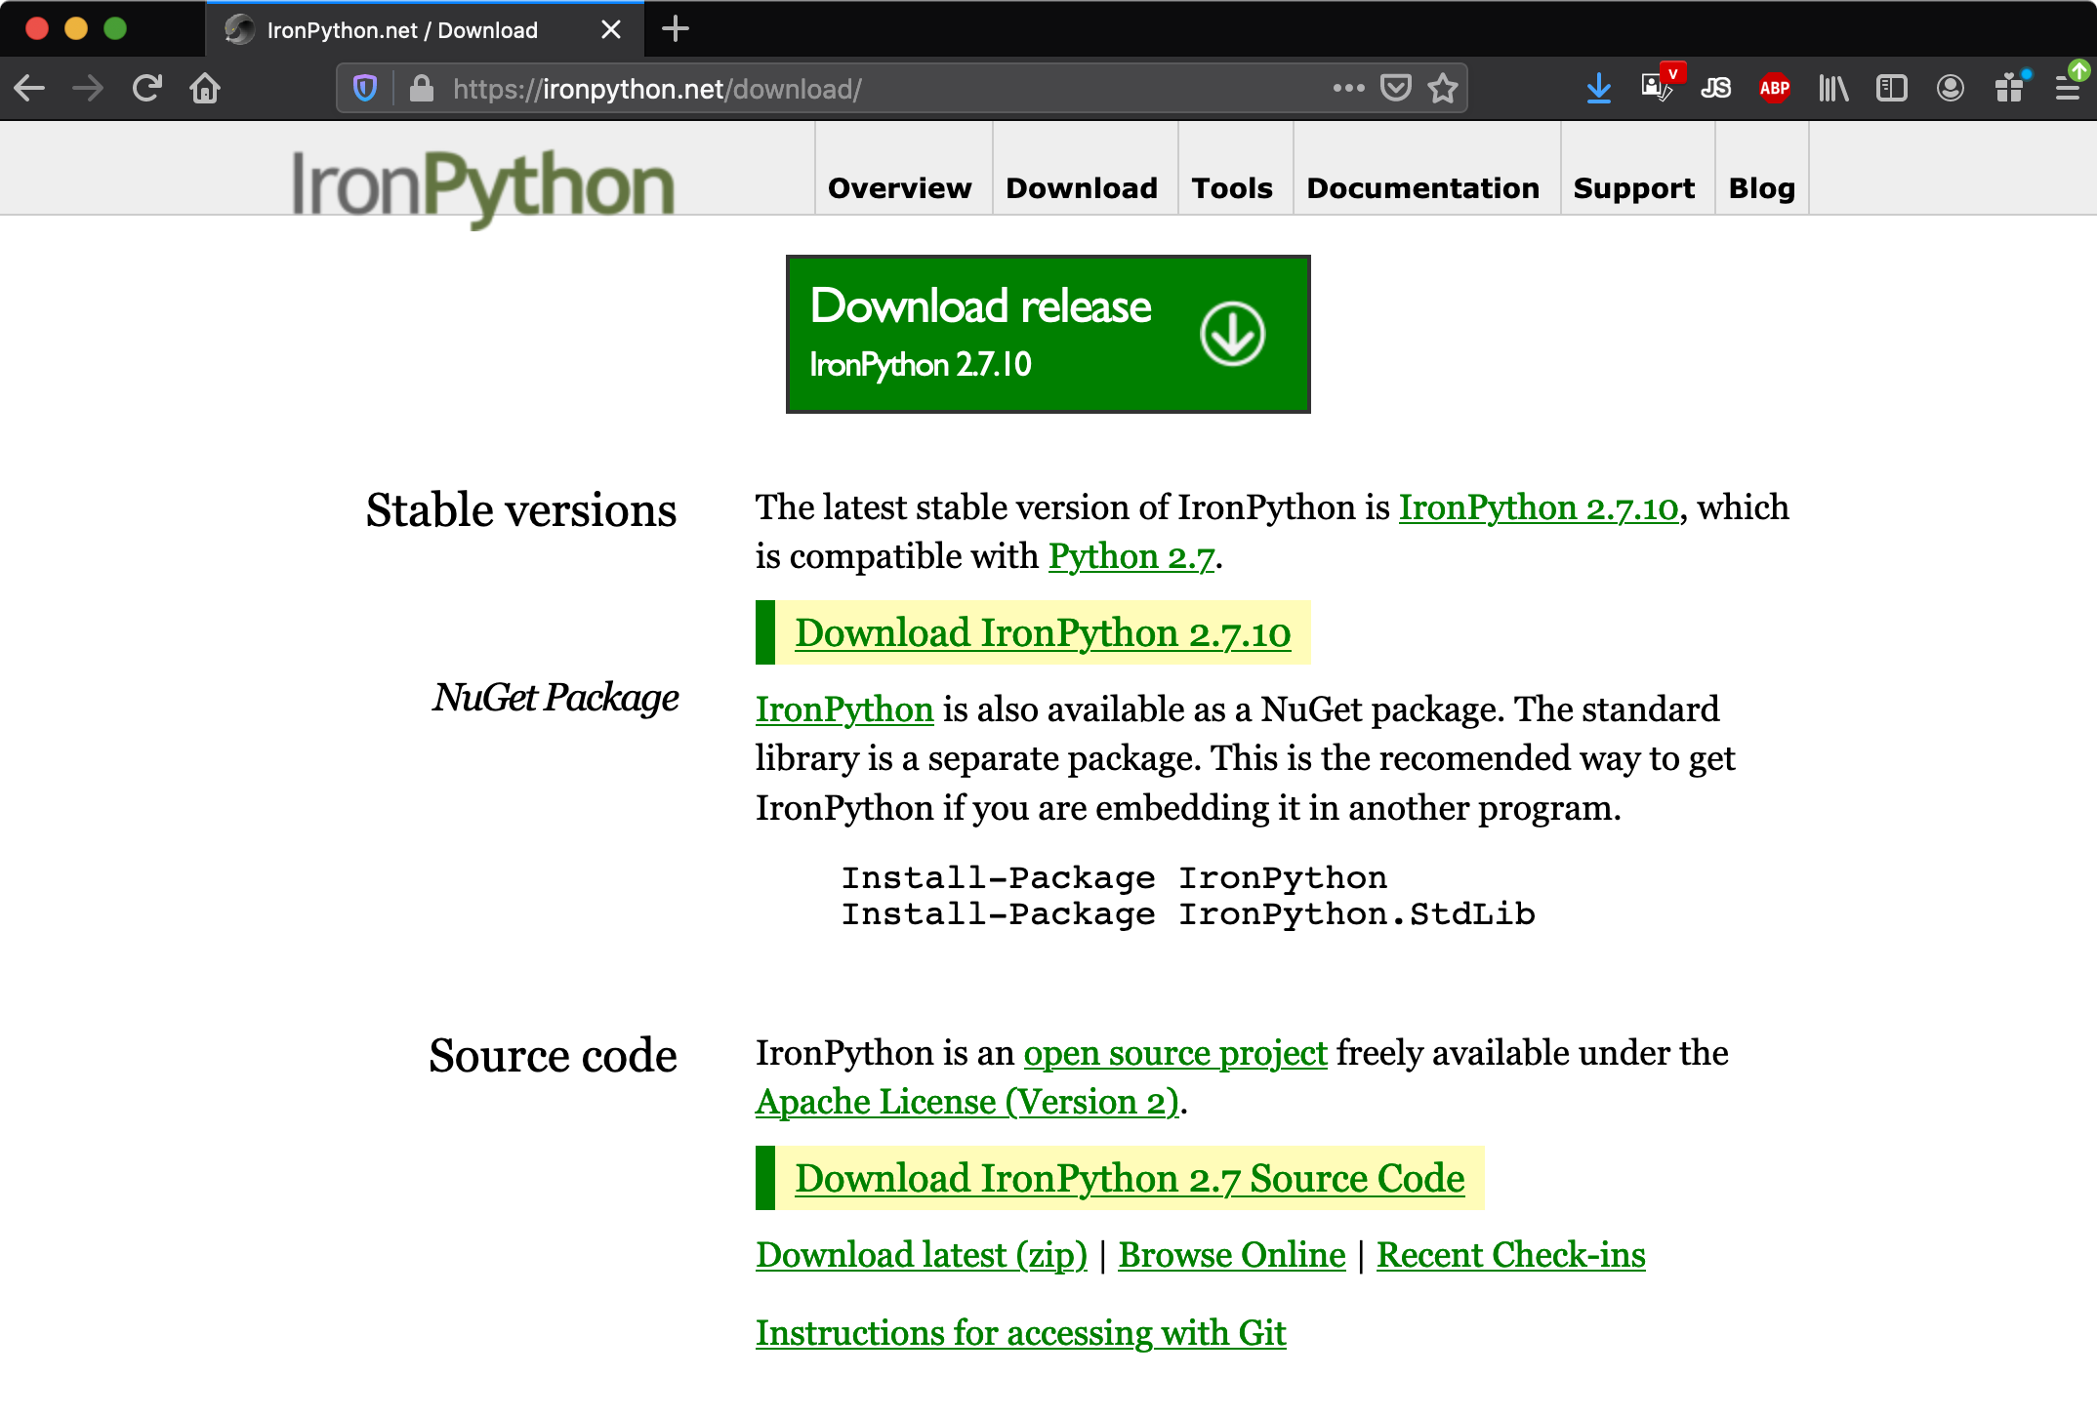Click the green Download release banner

[1048, 334]
